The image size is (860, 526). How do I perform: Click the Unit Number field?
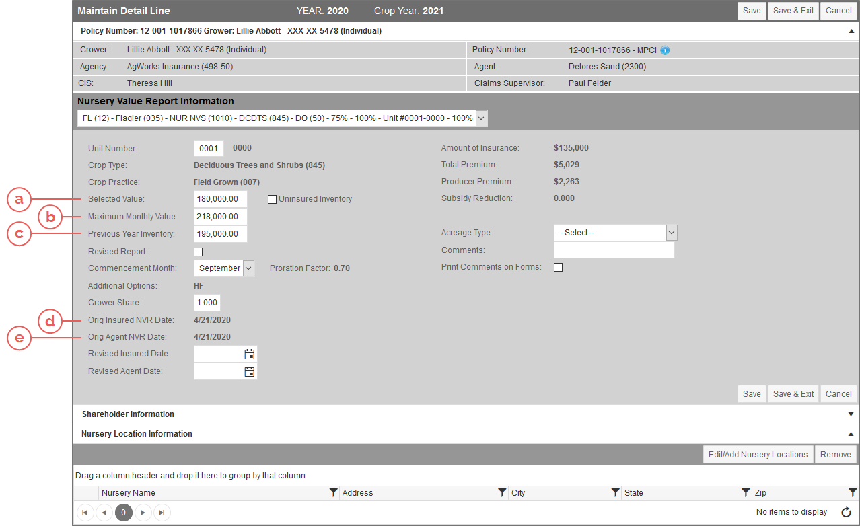[209, 149]
